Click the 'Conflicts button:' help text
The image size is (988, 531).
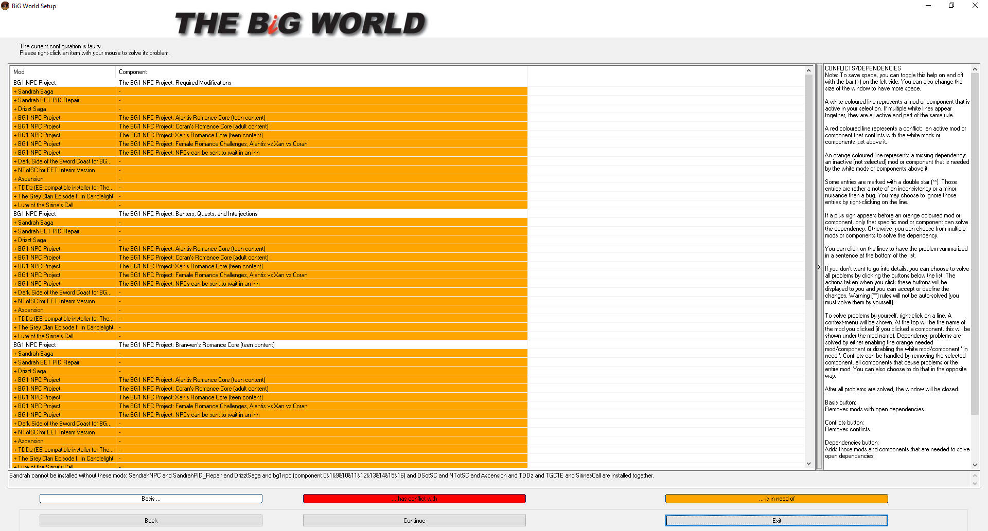tap(844, 423)
